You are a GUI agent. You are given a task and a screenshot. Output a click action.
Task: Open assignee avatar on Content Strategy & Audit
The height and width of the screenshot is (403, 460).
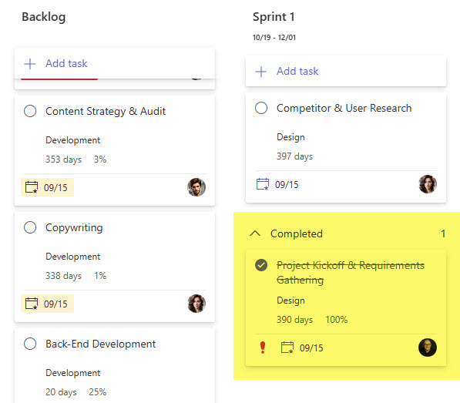pyautogui.click(x=196, y=187)
